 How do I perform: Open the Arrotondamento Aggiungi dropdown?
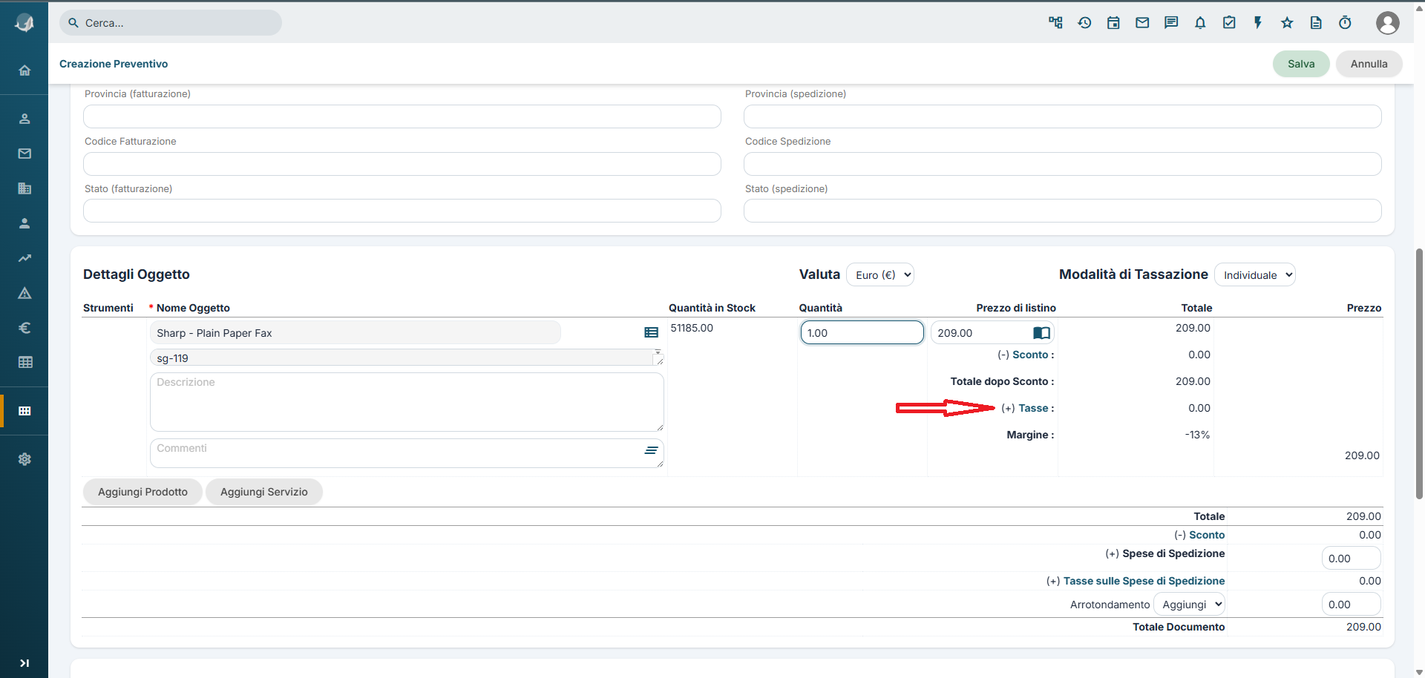[1189, 605]
